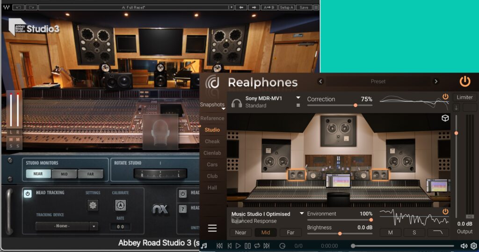This screenshot has width=479, height=252.
Task: Adjust the Correction slider
Action: click(340, 105)
